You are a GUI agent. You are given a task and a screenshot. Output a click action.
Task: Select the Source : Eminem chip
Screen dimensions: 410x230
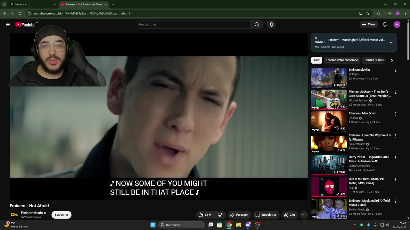click(375, 60)
